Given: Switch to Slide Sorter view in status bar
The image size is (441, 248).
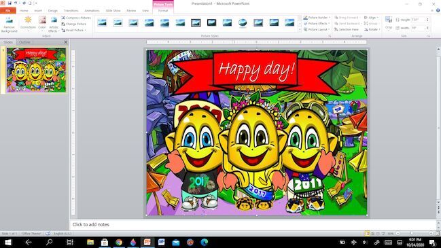Looking at the screenshot, I should [x=372, y=233].
